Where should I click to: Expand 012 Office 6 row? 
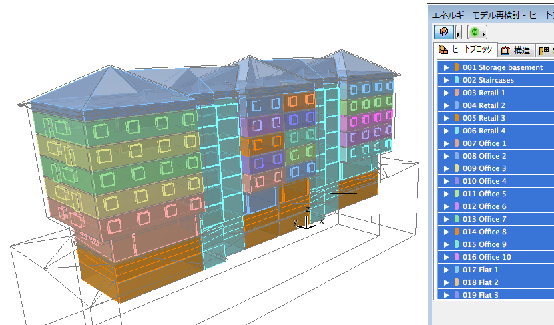coord(446,206)
